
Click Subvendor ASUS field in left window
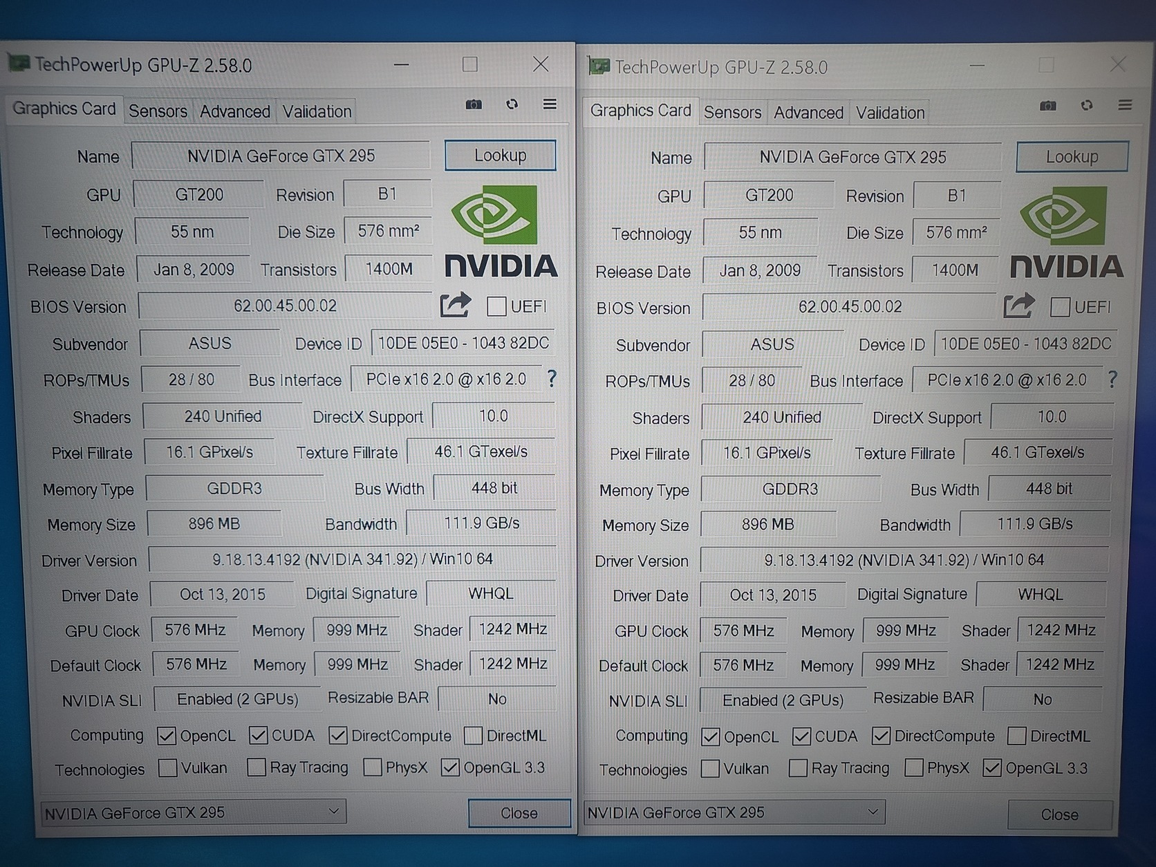(x=210, y=343)
